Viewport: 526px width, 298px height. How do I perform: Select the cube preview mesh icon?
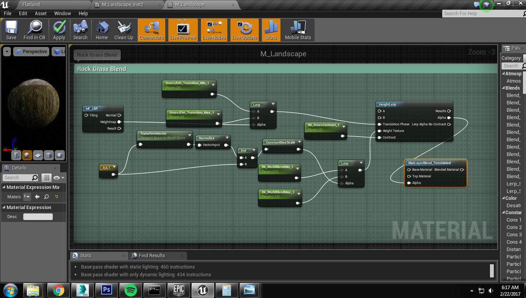coord(49,155)
